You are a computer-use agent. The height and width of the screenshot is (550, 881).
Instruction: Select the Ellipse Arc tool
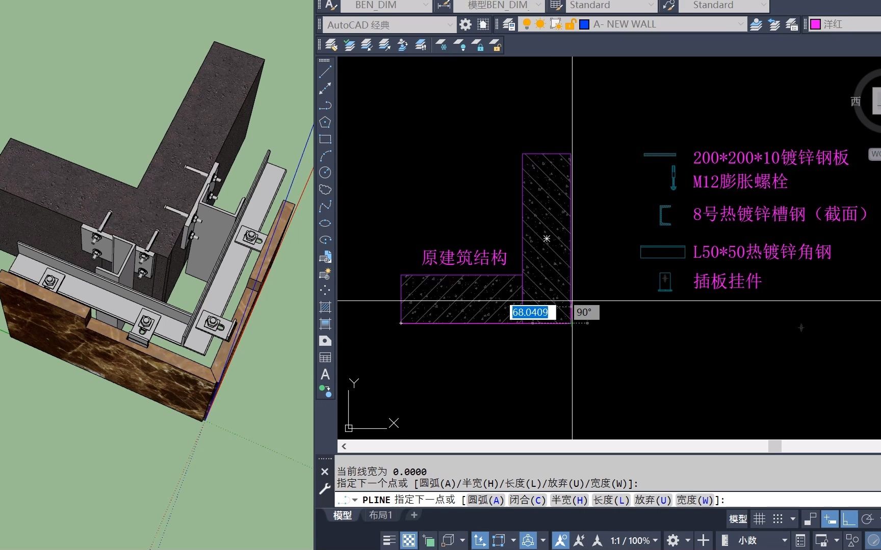click(325, 240)
